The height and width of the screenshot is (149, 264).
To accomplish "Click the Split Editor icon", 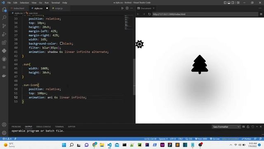I will 127,8.
